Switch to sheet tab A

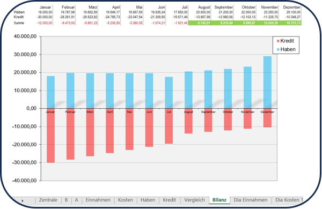point(76,200)
